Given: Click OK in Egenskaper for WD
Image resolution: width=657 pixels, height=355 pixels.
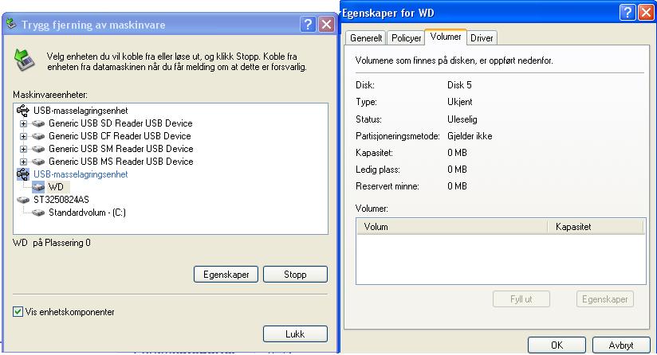Looking at the screenshot, I should (557, 345).
